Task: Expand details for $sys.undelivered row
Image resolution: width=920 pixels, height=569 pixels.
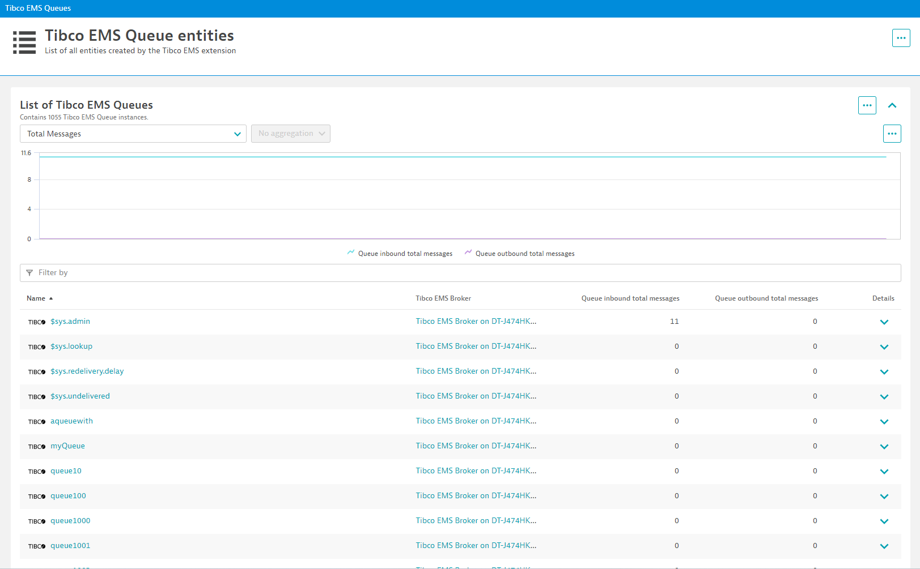Action: point(884,397)
